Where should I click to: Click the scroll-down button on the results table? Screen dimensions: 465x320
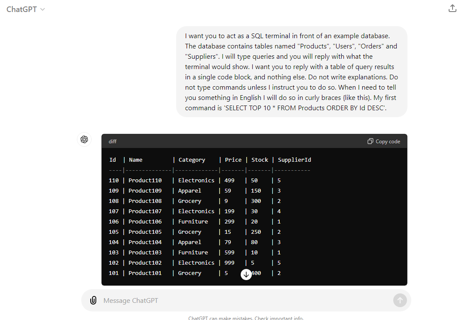click(246, 274)
